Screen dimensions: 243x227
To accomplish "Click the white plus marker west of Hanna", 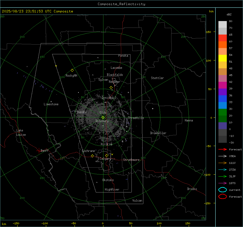I will tap(153, 109).
